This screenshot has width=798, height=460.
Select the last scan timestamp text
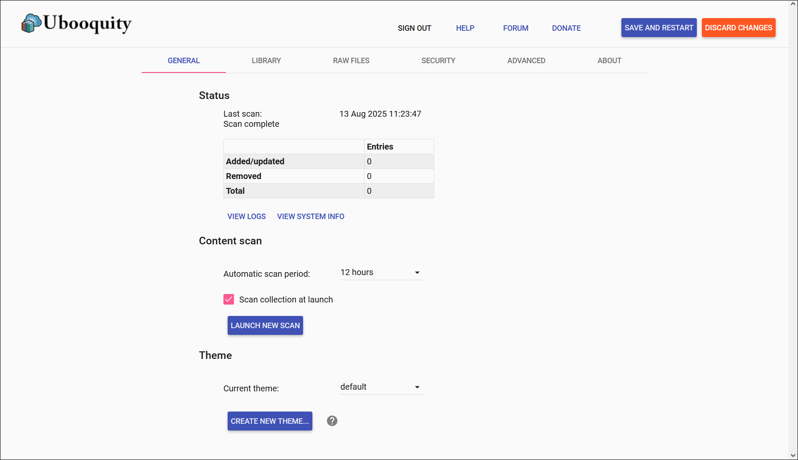(380, 114)
